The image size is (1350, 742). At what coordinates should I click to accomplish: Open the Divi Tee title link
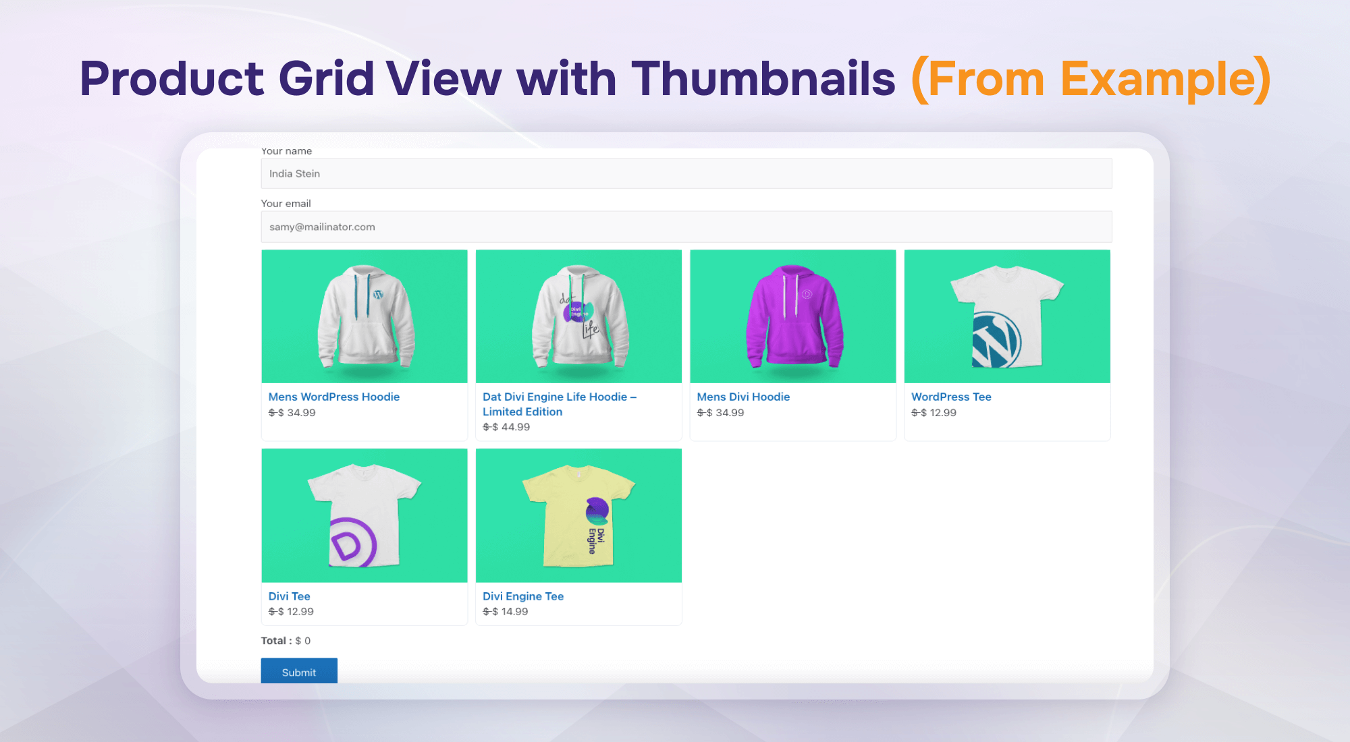click(x=289, y=596)
